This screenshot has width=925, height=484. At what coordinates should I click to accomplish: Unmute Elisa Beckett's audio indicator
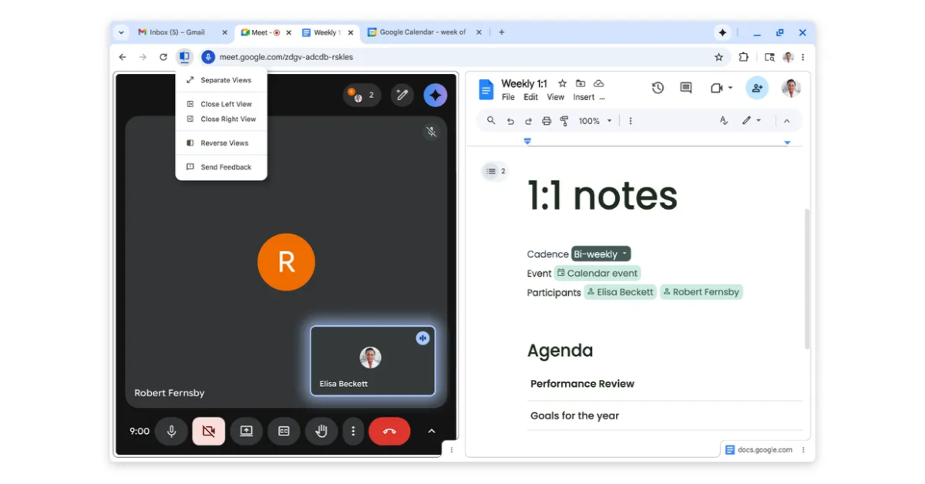pyautogui.click(x=422, y=338)
